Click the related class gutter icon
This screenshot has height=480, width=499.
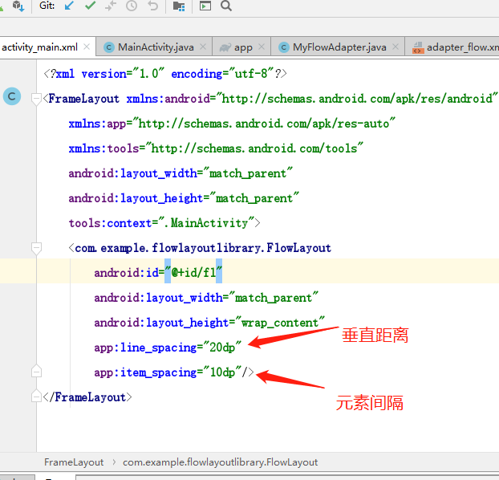[12, 96]
